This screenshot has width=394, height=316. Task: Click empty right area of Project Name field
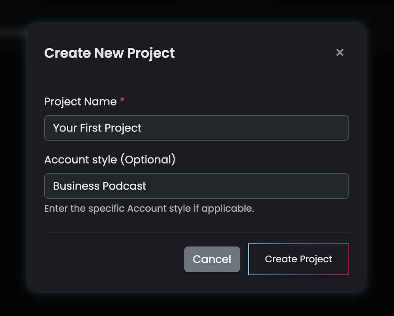[x=276, y=128]
